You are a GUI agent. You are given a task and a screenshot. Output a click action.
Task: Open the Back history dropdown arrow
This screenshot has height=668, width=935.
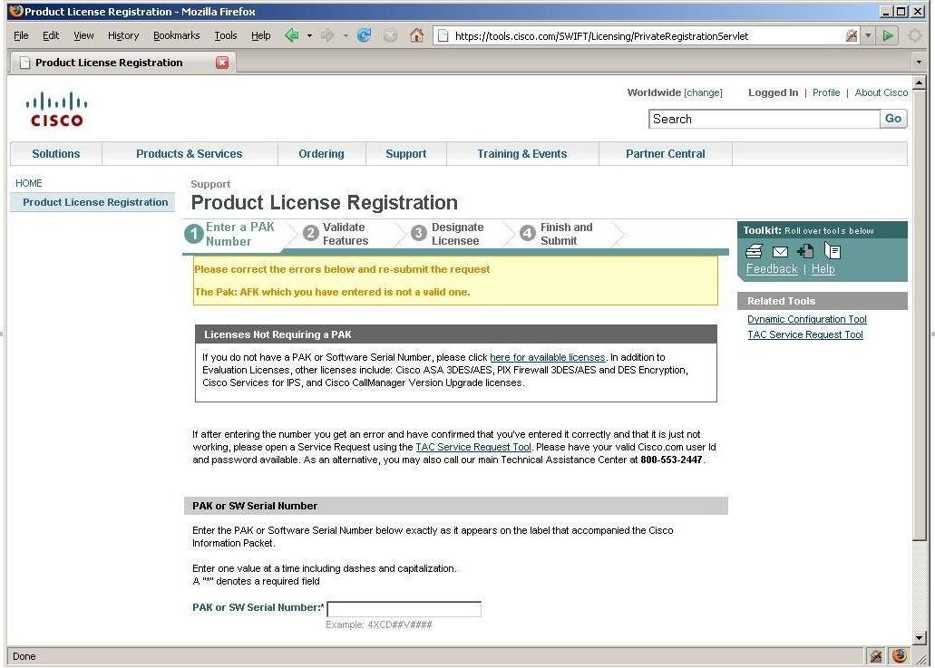tap(309, 35)
